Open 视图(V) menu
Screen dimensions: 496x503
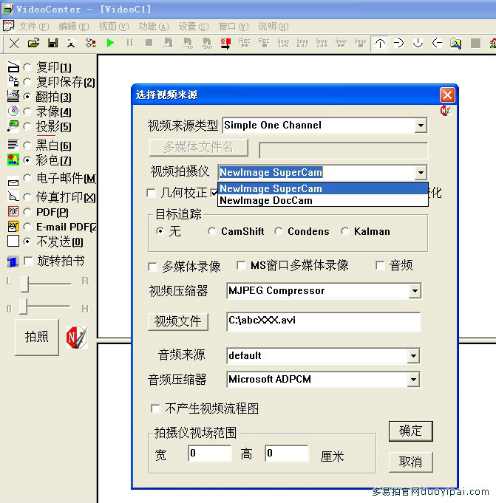[x=114, y=27]
